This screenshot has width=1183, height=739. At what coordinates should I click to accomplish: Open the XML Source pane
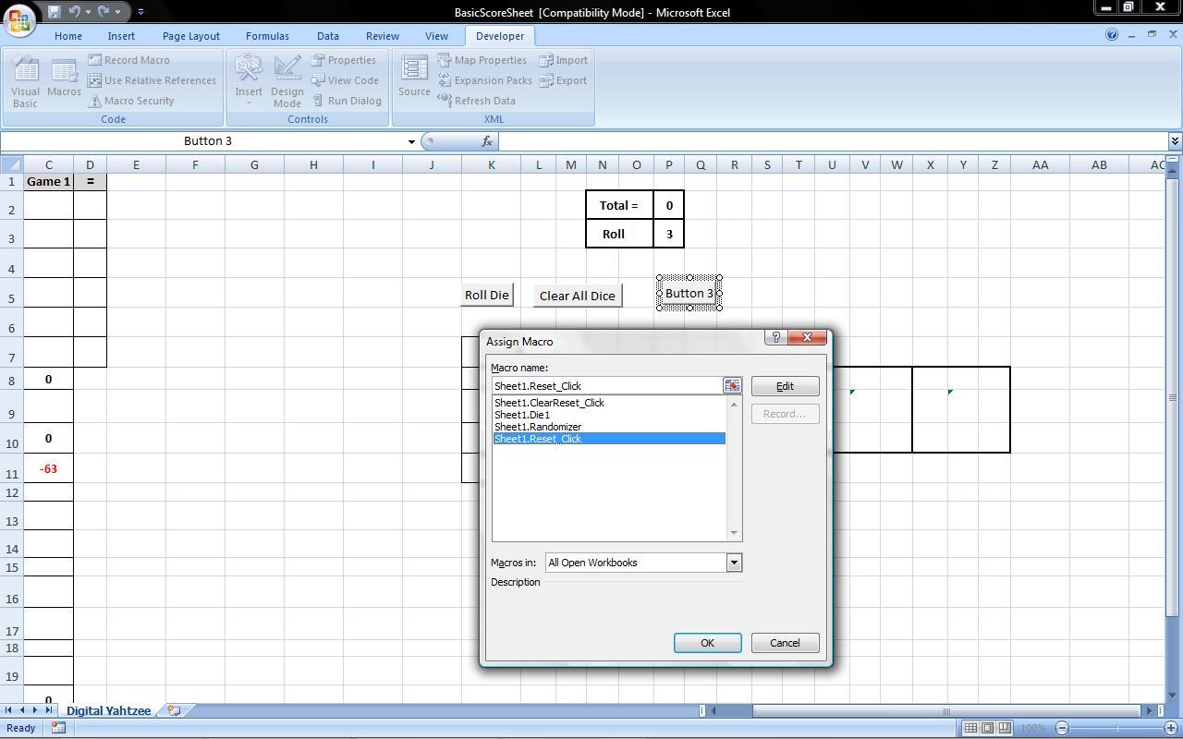coord(414,78)
